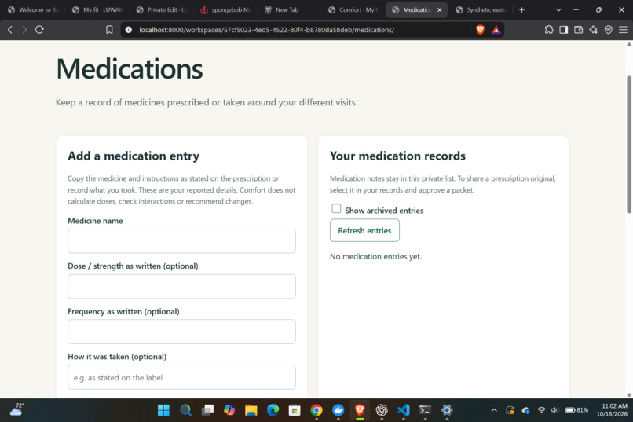Open Leo AI sparkle icon
The width and height of the screenshot is (633, 422).
click(x=594, y=30)
